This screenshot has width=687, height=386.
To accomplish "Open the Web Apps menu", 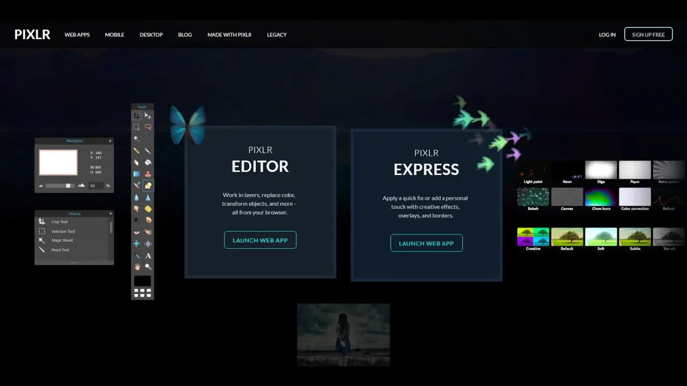I will [77, 35].
